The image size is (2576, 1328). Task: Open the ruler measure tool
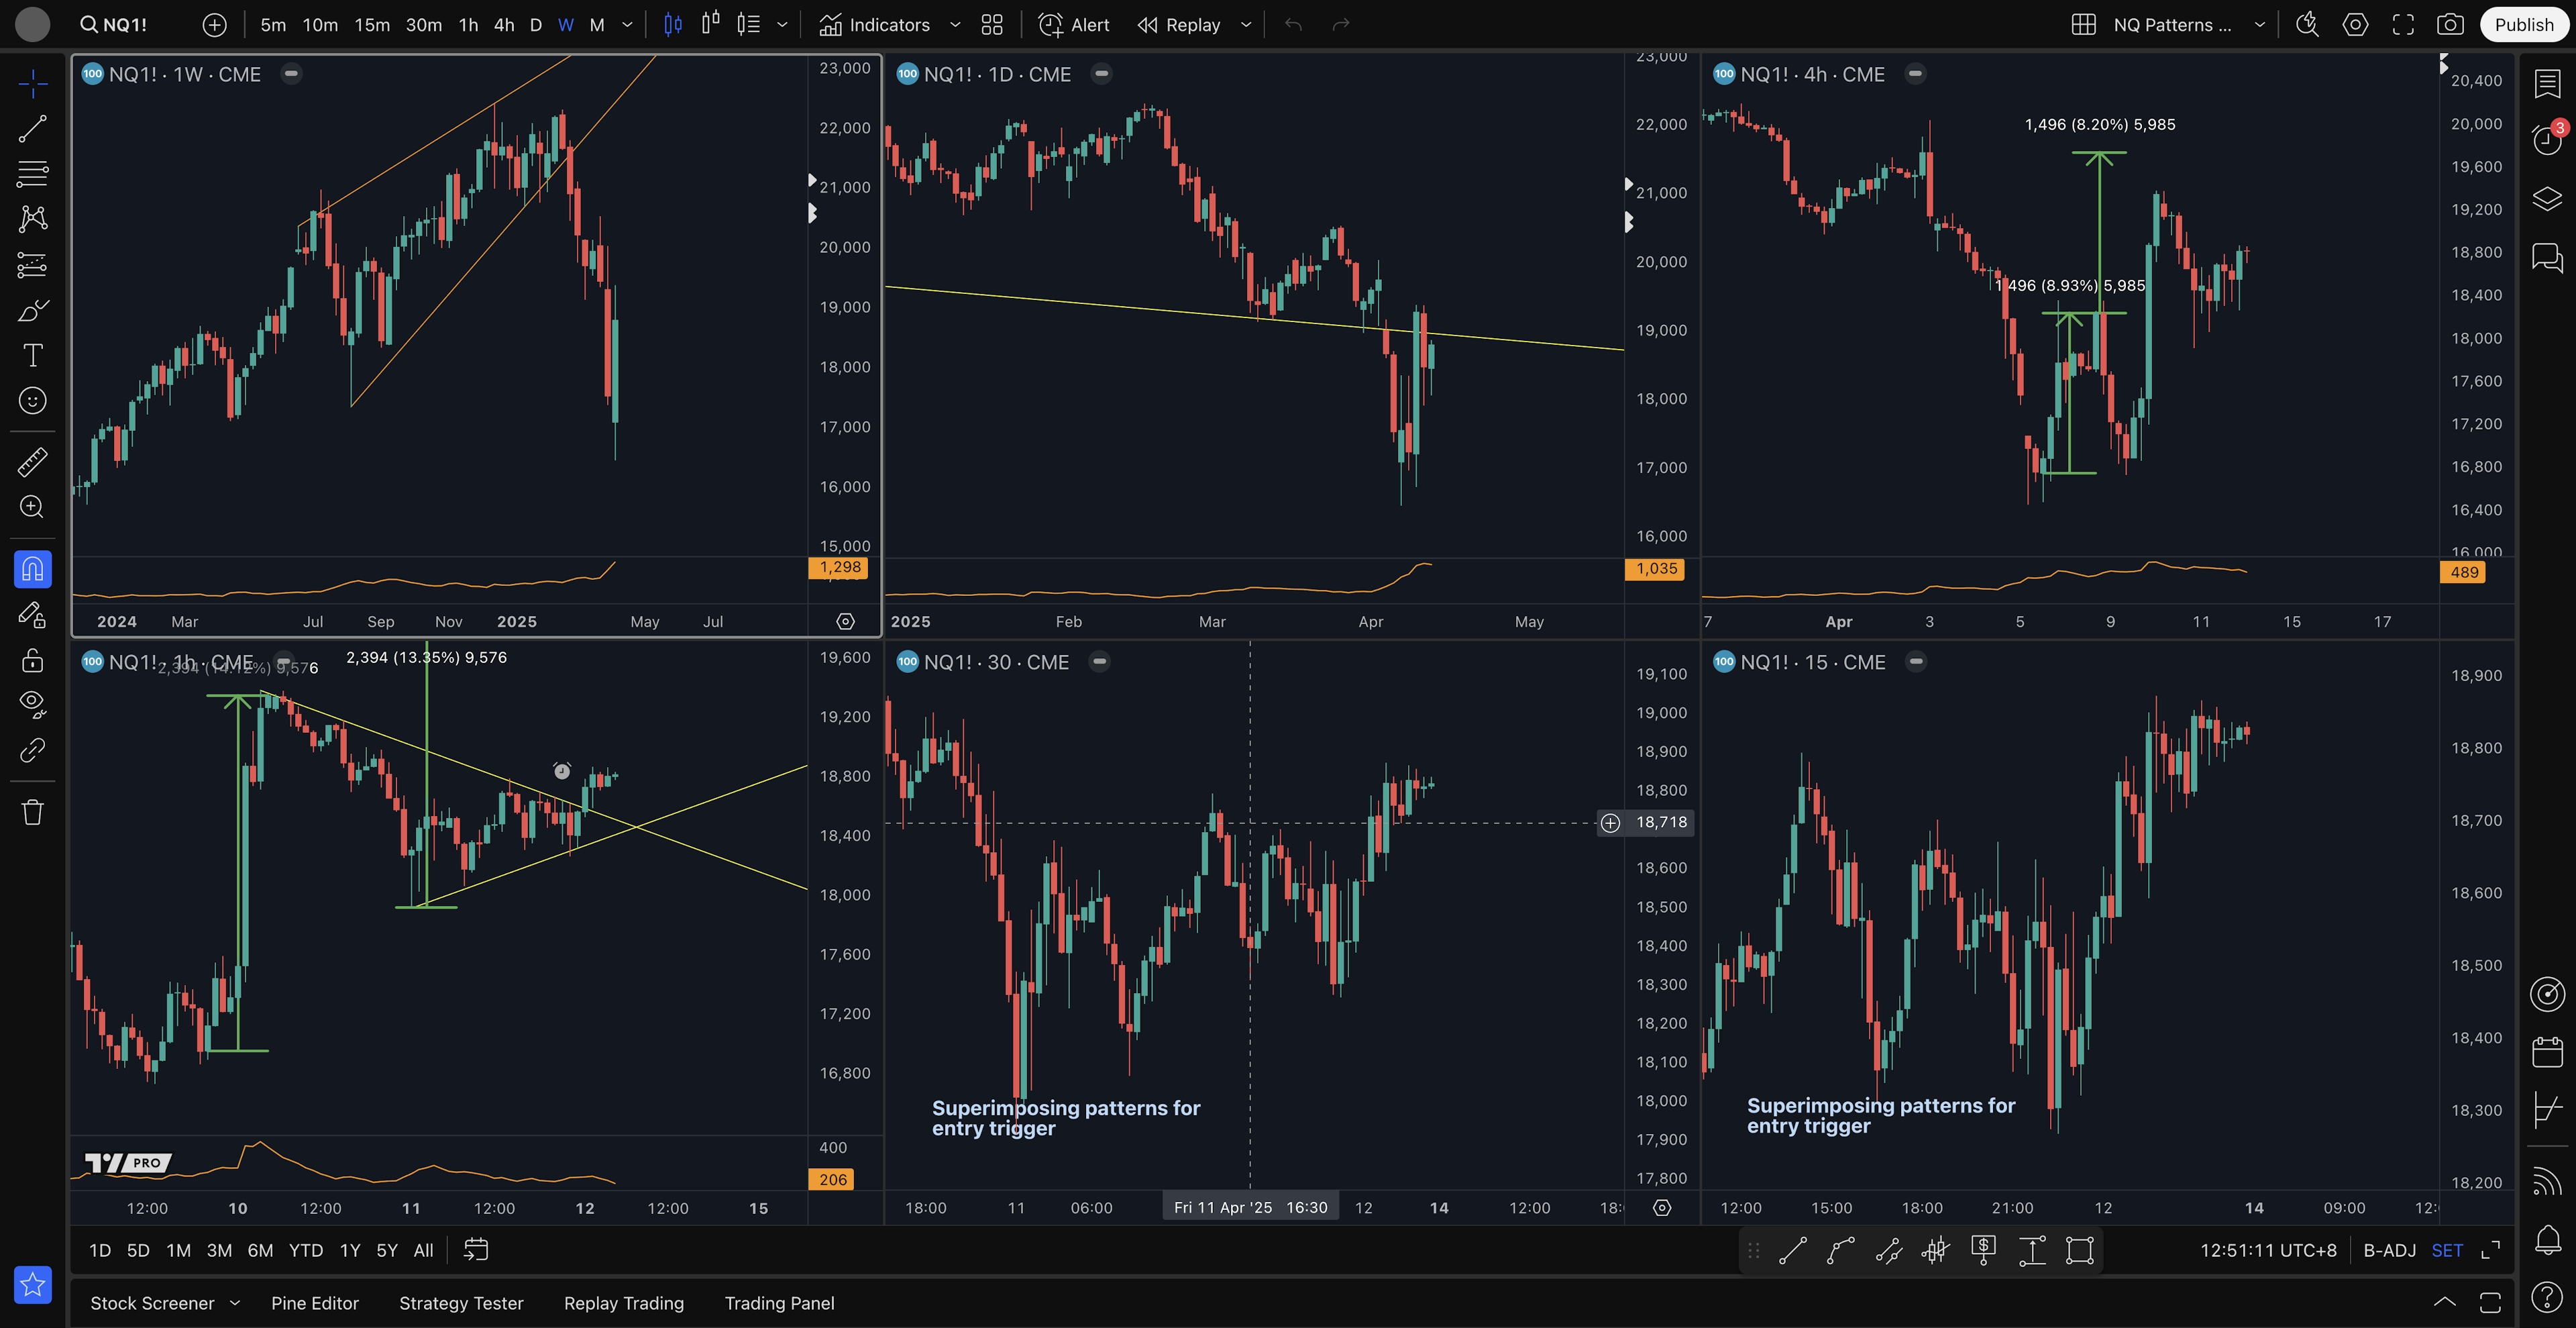pyautogui.click(x=32, y=462)
